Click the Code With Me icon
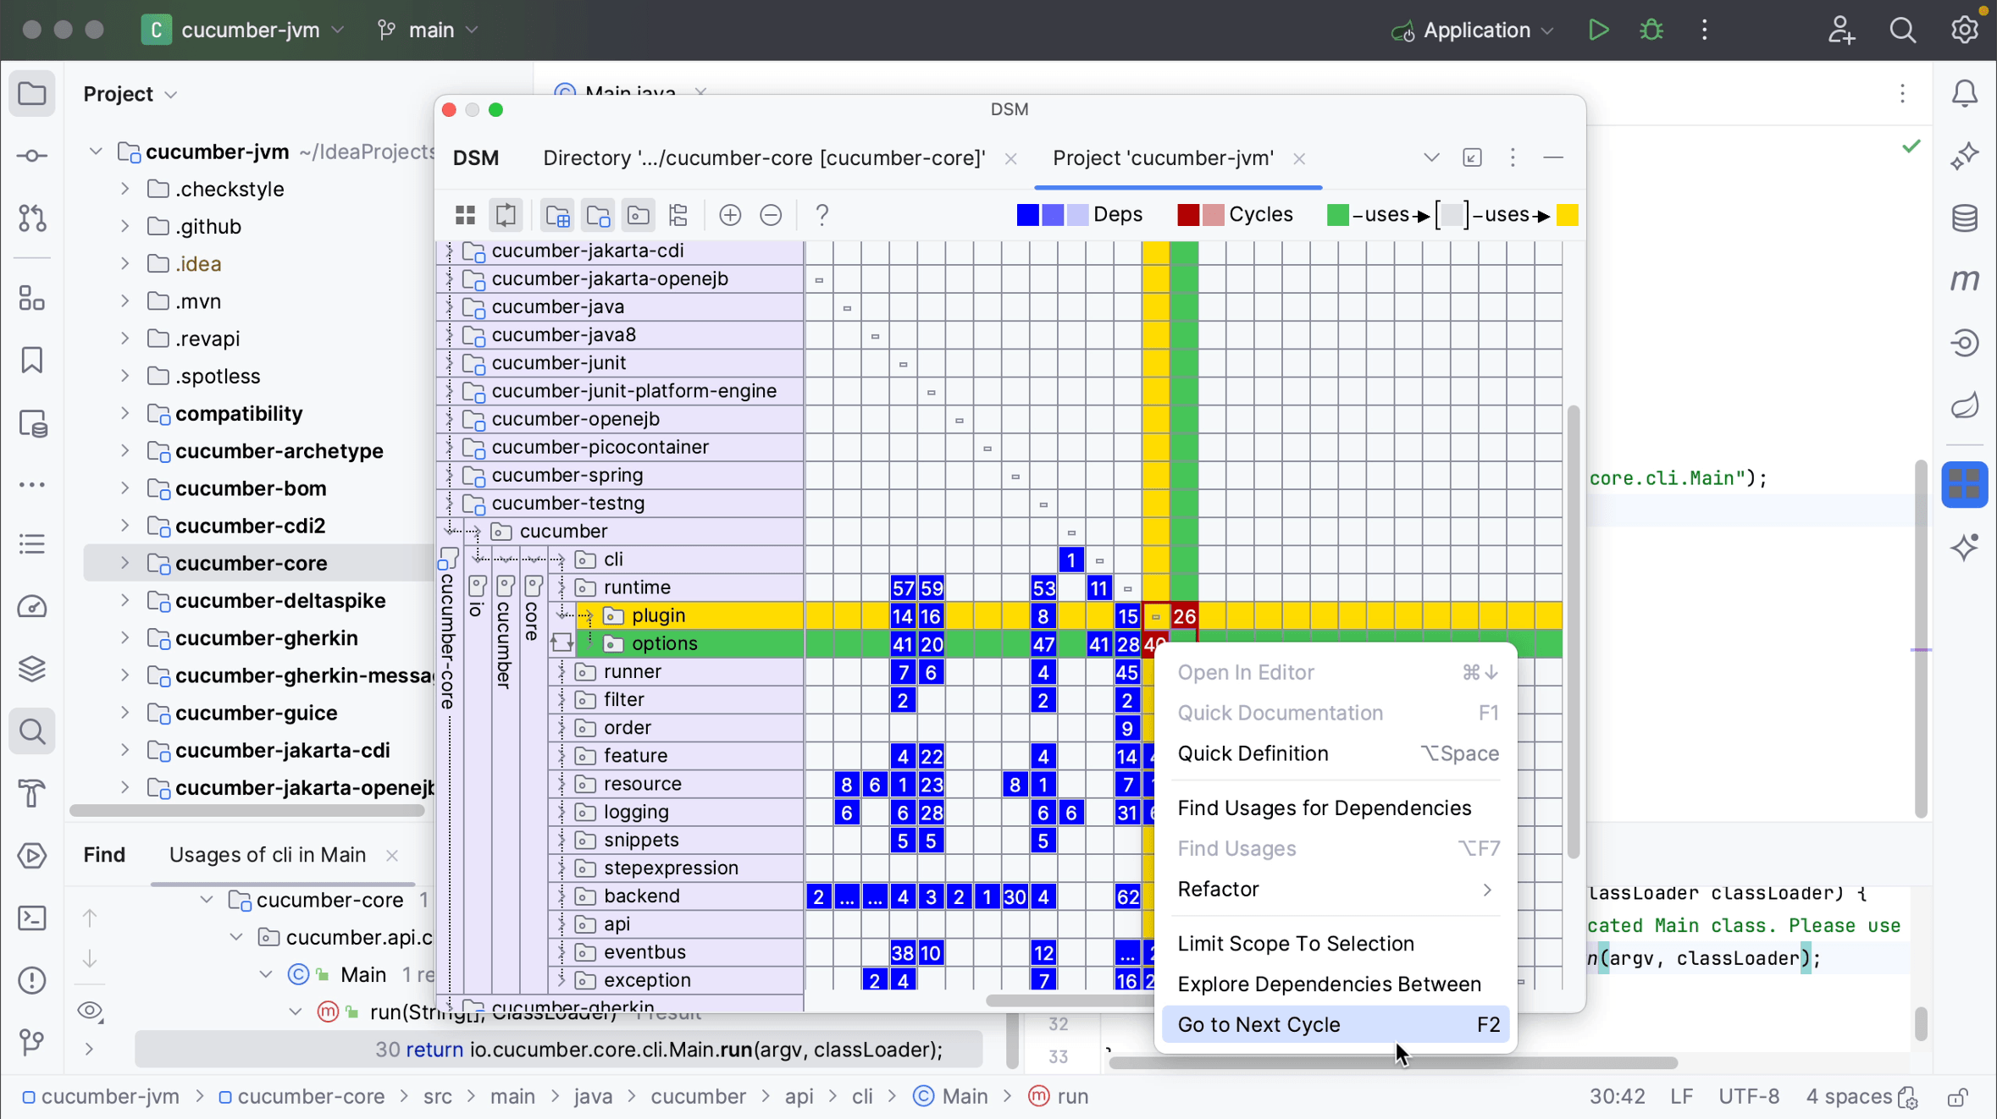This screenshot has width=1997, height=1119. 1841,30
